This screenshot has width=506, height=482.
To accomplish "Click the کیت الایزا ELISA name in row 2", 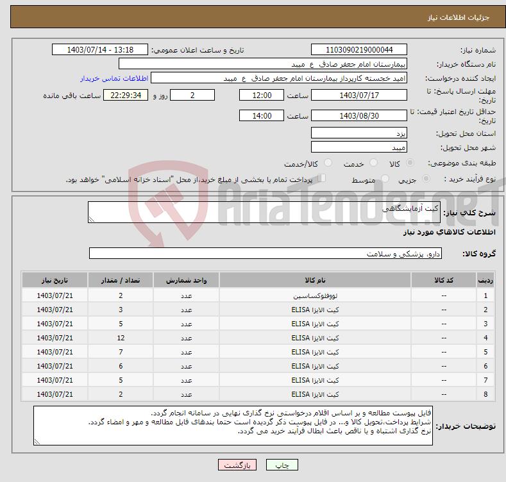I will point(315,310).
